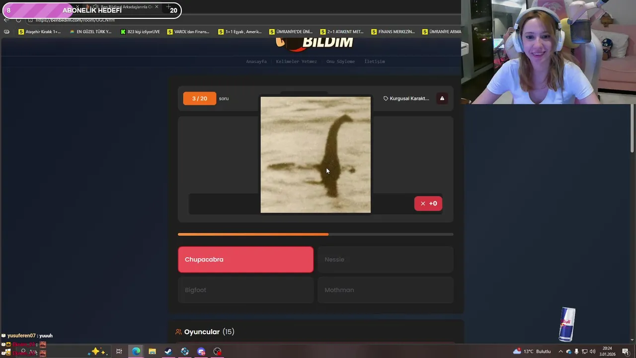This screenshot has height=358, width=636.
Task: Select the Bigfoot answer
Action: (x=245, y=290)
